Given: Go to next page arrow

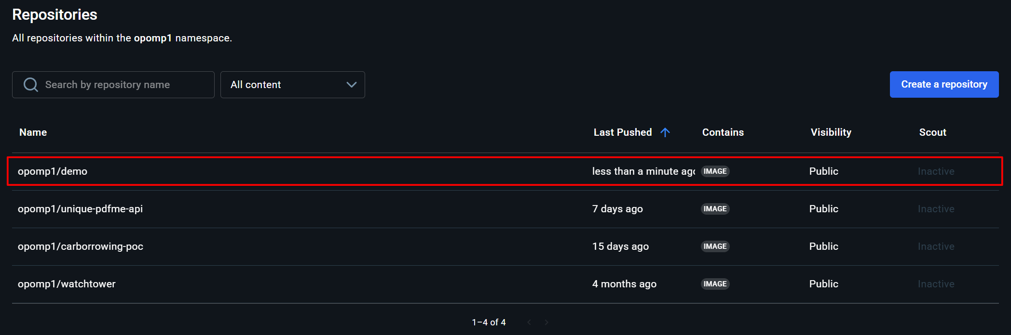Looking at the screenshot, I should coord(546,322).
